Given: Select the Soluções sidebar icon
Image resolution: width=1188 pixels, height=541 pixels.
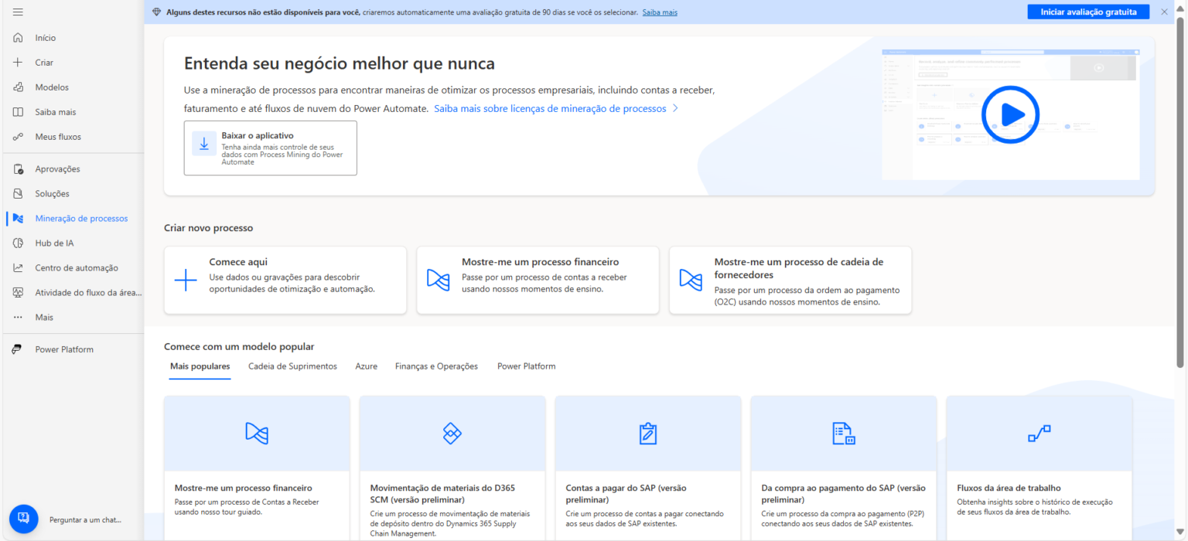Looking at the screenshot, I should (x=17, y=193).
